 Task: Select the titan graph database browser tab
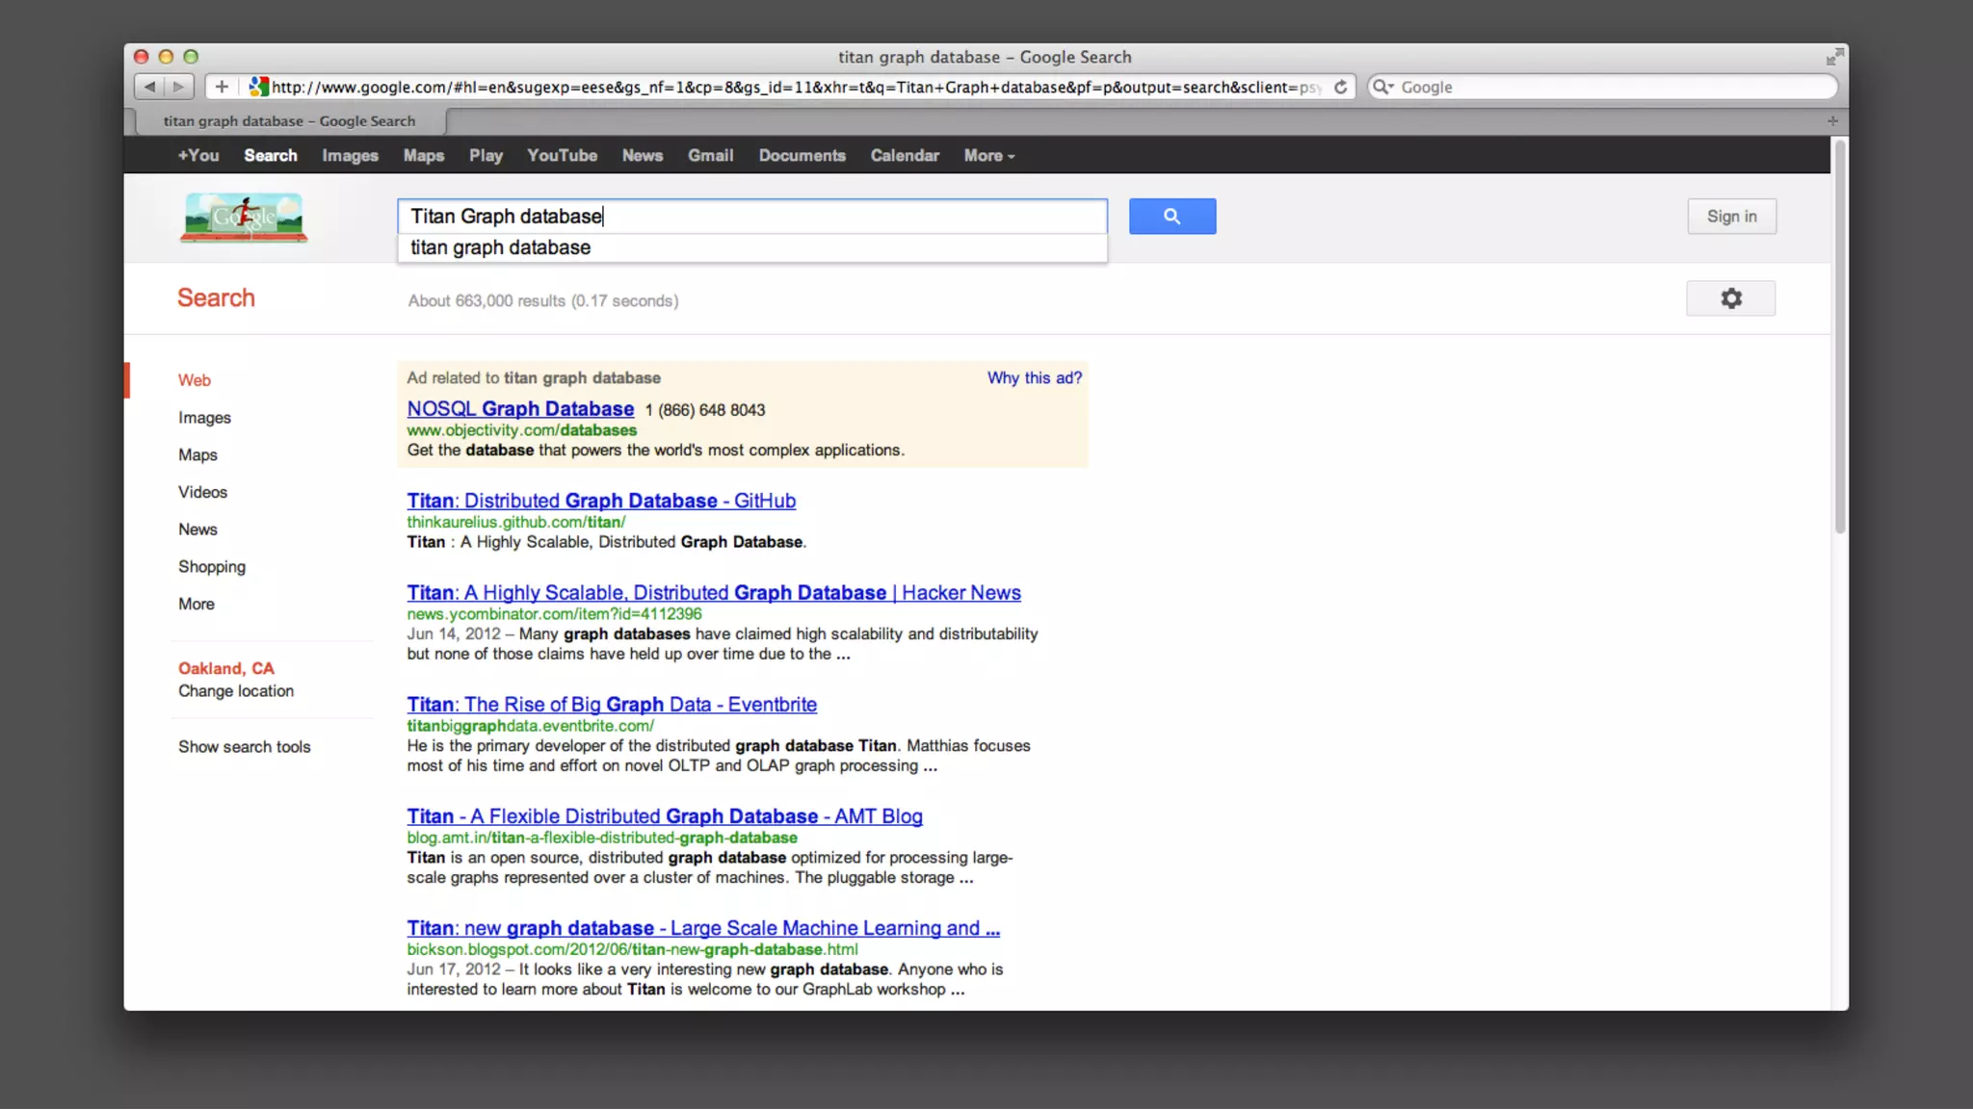[x=289, y=121]
